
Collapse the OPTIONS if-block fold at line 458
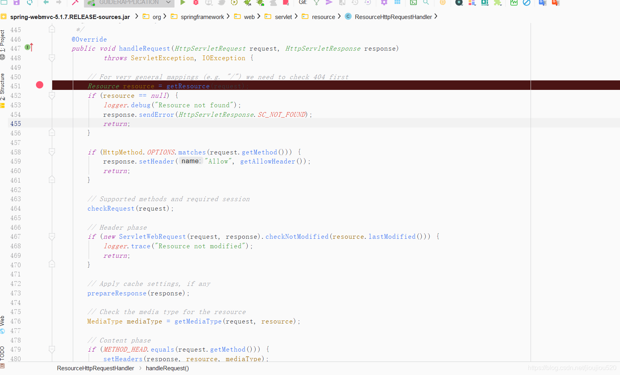pyautogui.click(x=52, y=152)
